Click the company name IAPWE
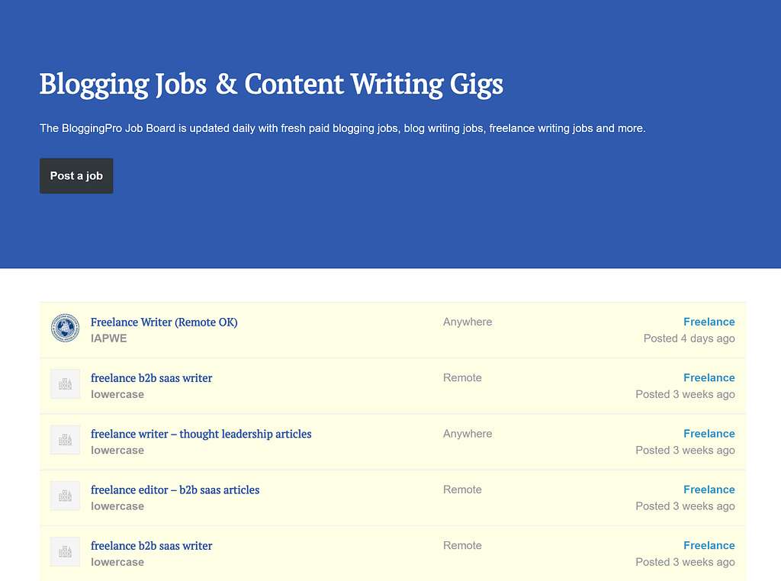The height and width of the screenshot is (581, 781). coord(109,338)
